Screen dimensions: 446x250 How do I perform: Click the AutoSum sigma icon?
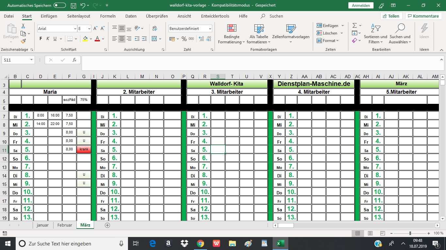click(x=355, y=25)
